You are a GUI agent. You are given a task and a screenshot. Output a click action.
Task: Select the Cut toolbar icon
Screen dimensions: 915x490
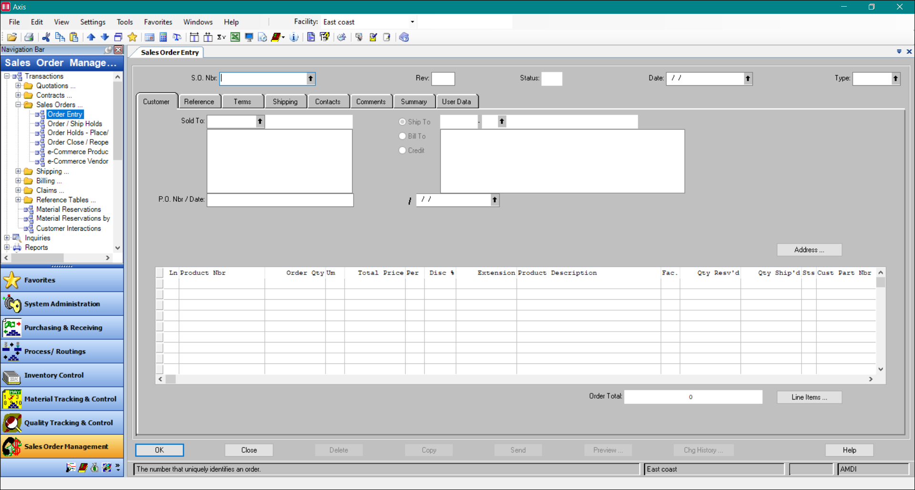(46, 37)
